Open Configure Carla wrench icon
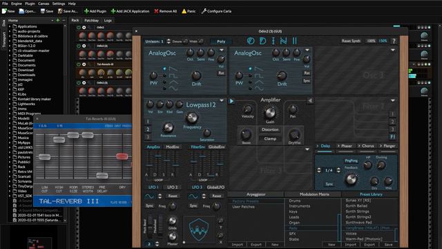442x249 pixels. (x=204, y=11)
